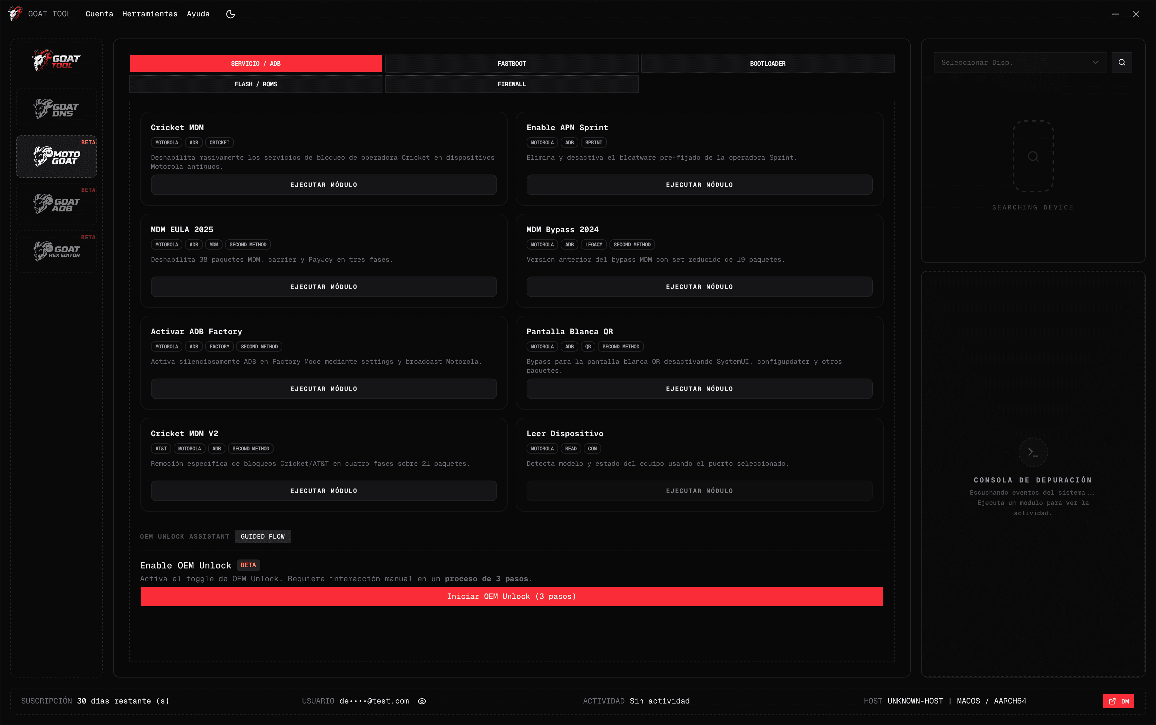Click the Sin actividad status text
The height and width of the screenshot is (725, 1156).
[659, 701]
